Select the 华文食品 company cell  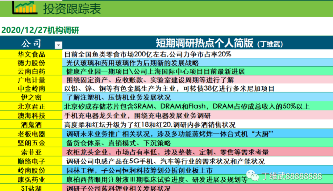(x=31, y=54)
